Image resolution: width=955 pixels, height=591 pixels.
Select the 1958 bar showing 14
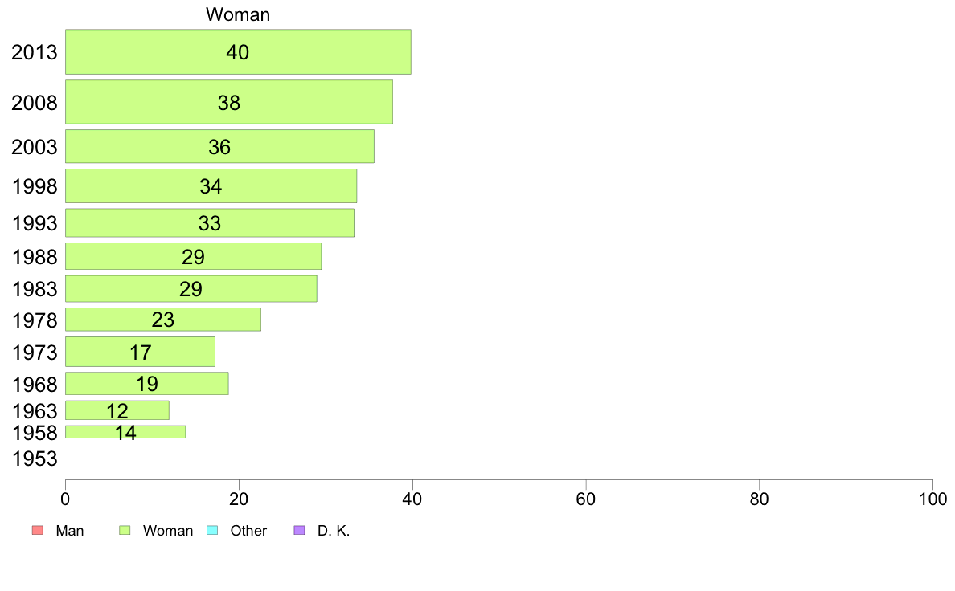[x=125, y=432]
